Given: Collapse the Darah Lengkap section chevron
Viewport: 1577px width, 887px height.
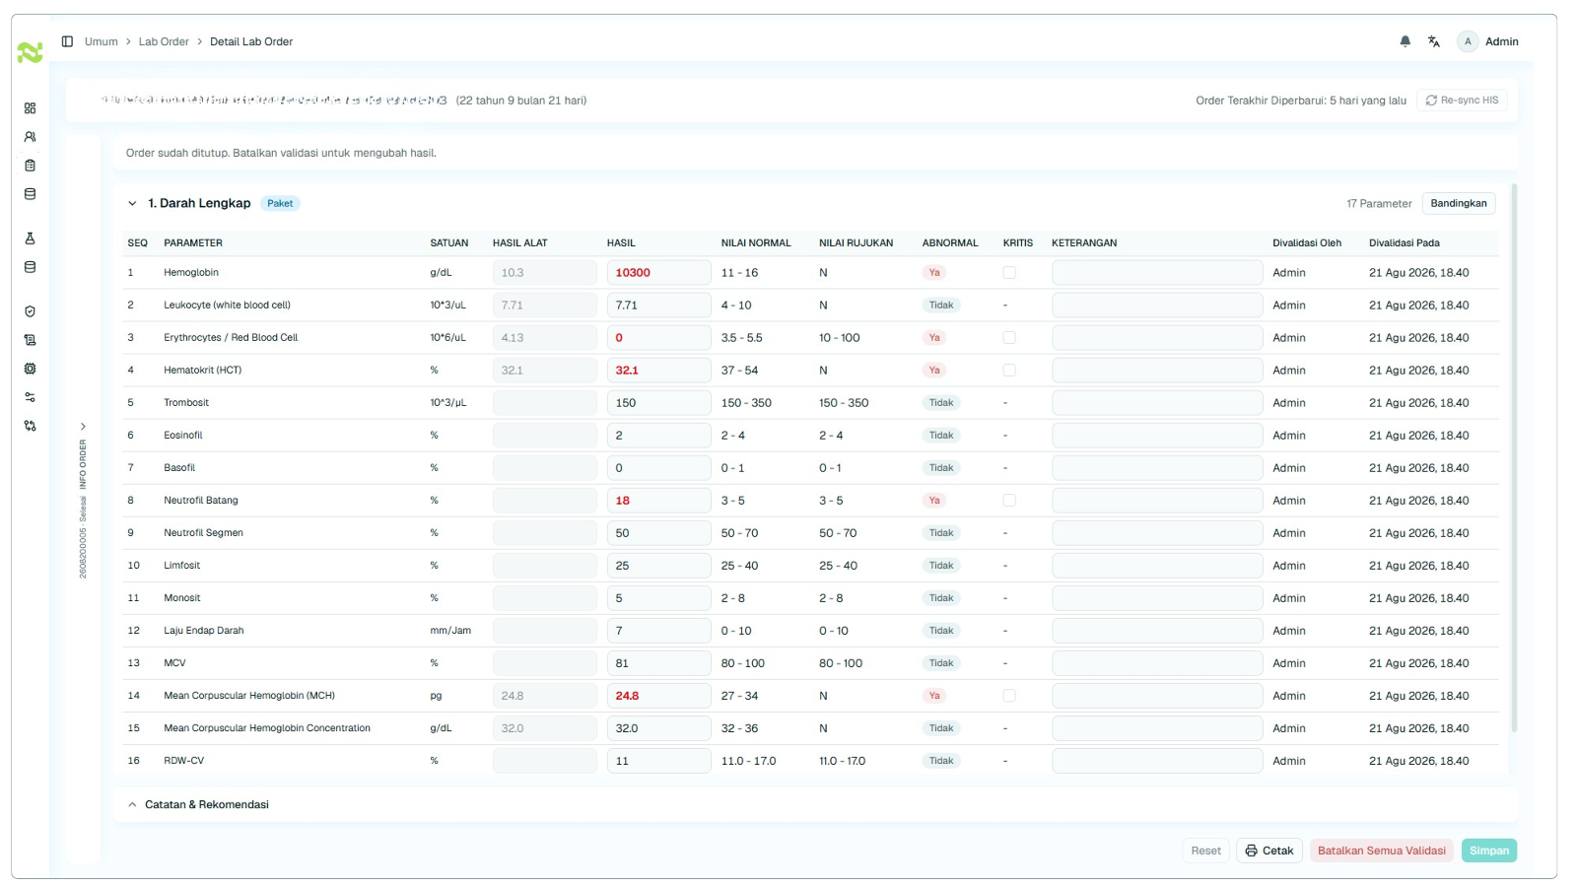Looking at the screenshot, I should (132, 203).
